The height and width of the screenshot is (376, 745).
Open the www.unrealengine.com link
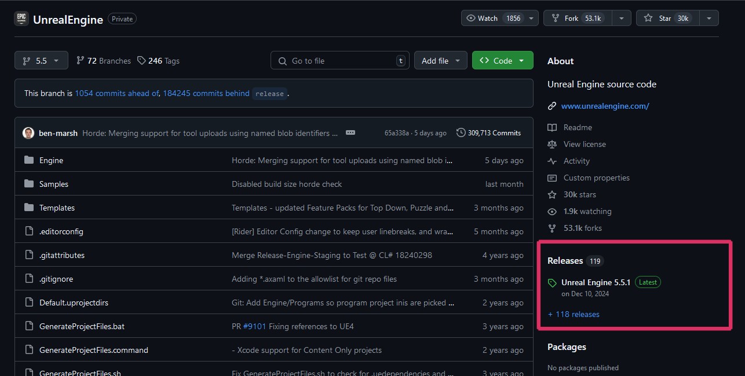605,106
